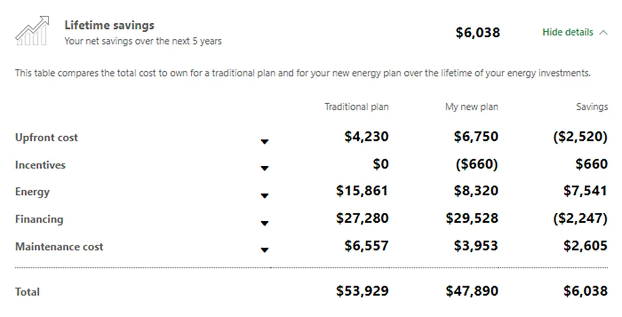The width and height of the screenshot is (622, 317).
Task: Expand the Incentives row arrow
Action: (265, 168)
